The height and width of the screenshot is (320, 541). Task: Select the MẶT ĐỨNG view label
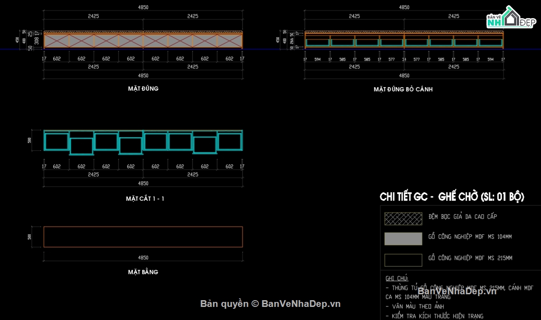coord(143,88)
